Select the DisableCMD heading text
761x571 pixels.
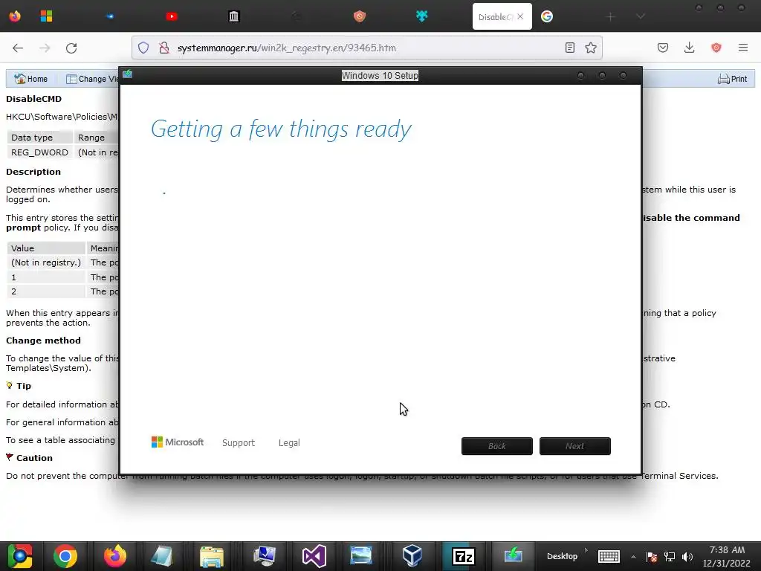[34, 99]
